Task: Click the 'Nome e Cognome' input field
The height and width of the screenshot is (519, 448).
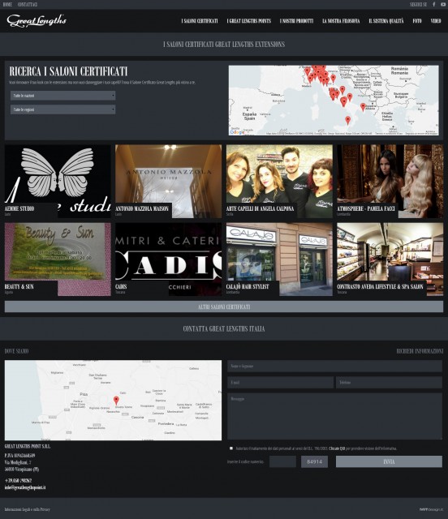Action: tap(334, 367)
